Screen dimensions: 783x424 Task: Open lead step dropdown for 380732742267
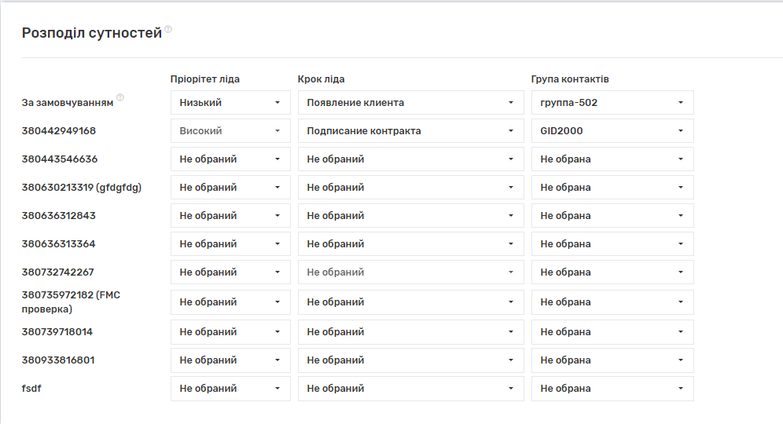[x=410, y=272]
